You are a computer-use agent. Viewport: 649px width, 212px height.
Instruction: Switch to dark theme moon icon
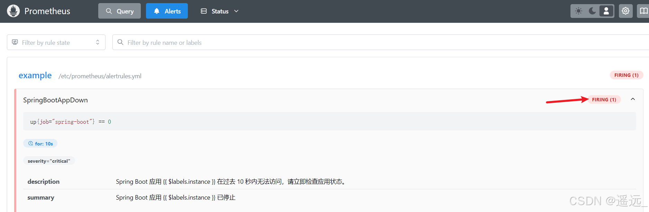click(592, 11)
